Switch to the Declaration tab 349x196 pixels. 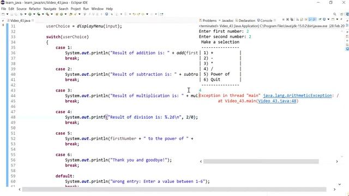(245, 21)
